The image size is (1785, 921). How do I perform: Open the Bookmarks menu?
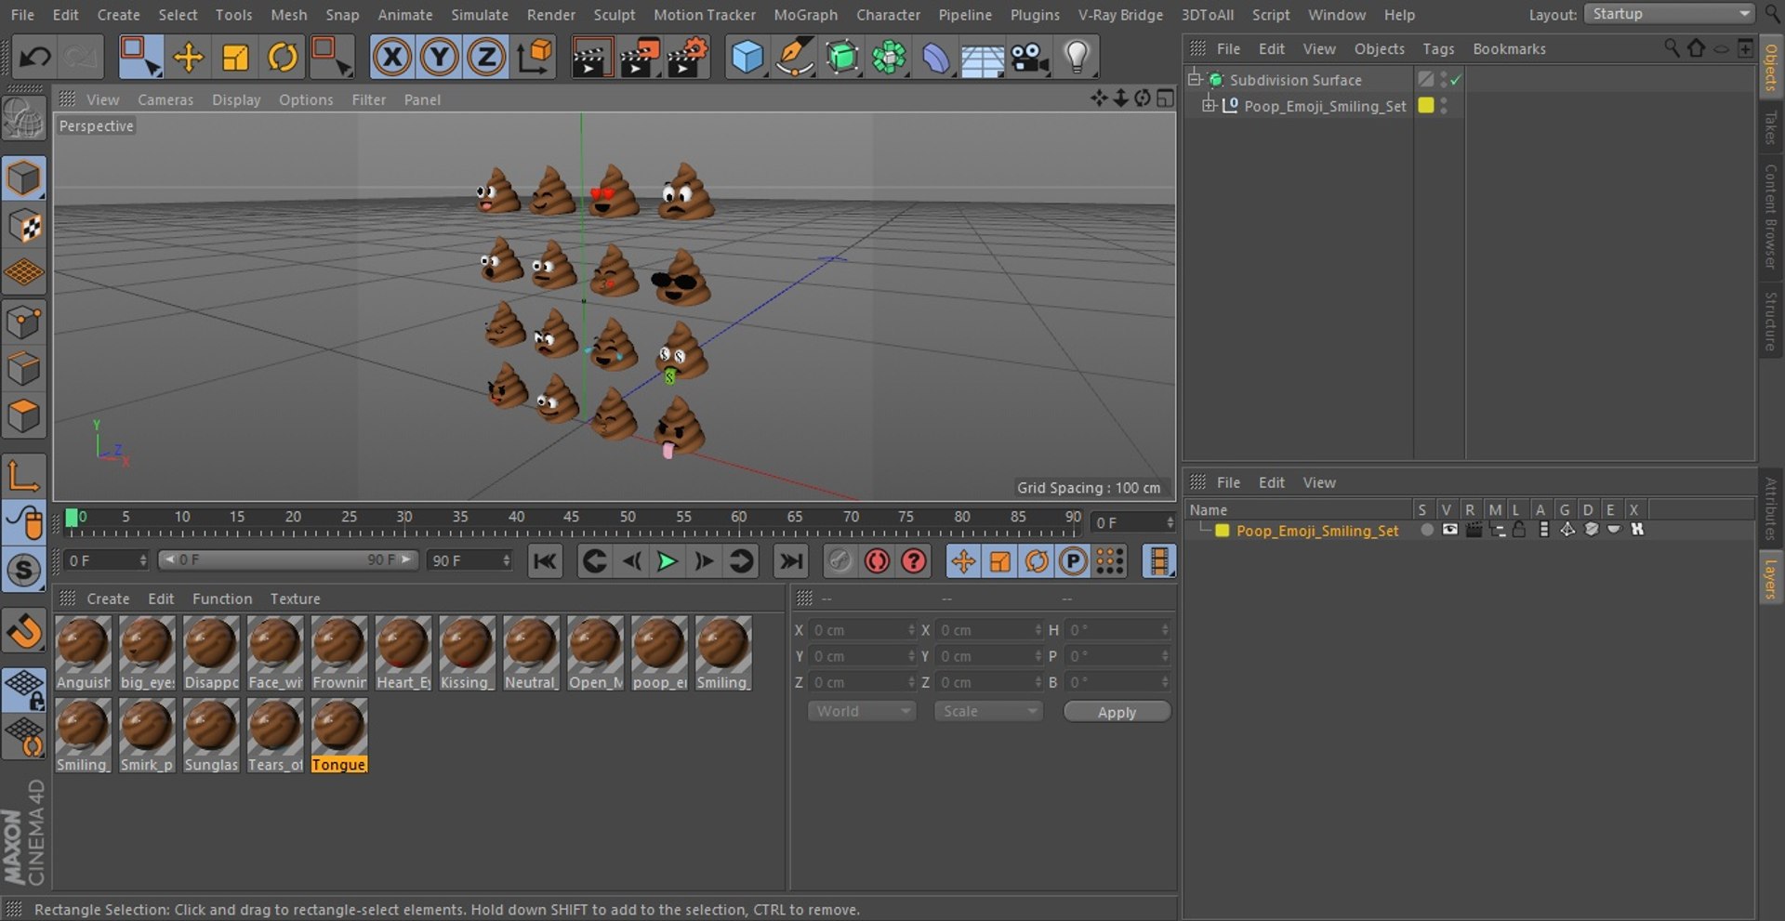click(x=1509, y=48)
